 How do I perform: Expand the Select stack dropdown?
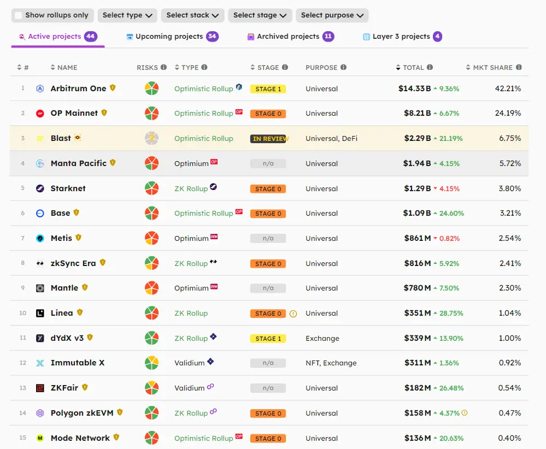[x=192, y=15]
